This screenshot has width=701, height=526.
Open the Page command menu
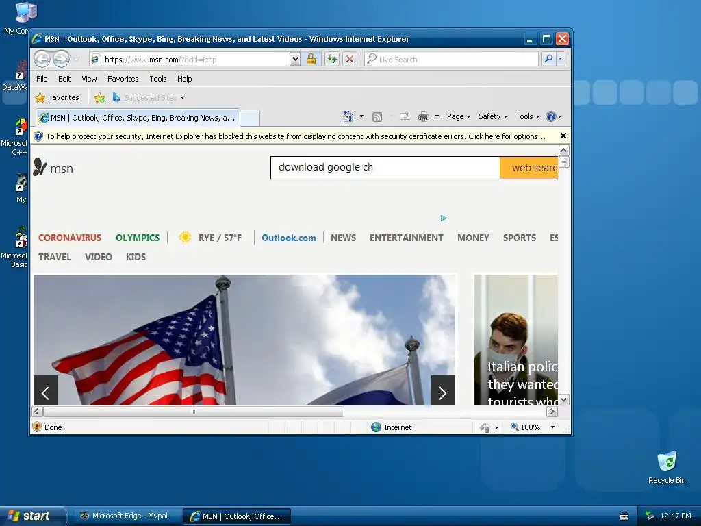pyautogui.click(x=459, y=116)
